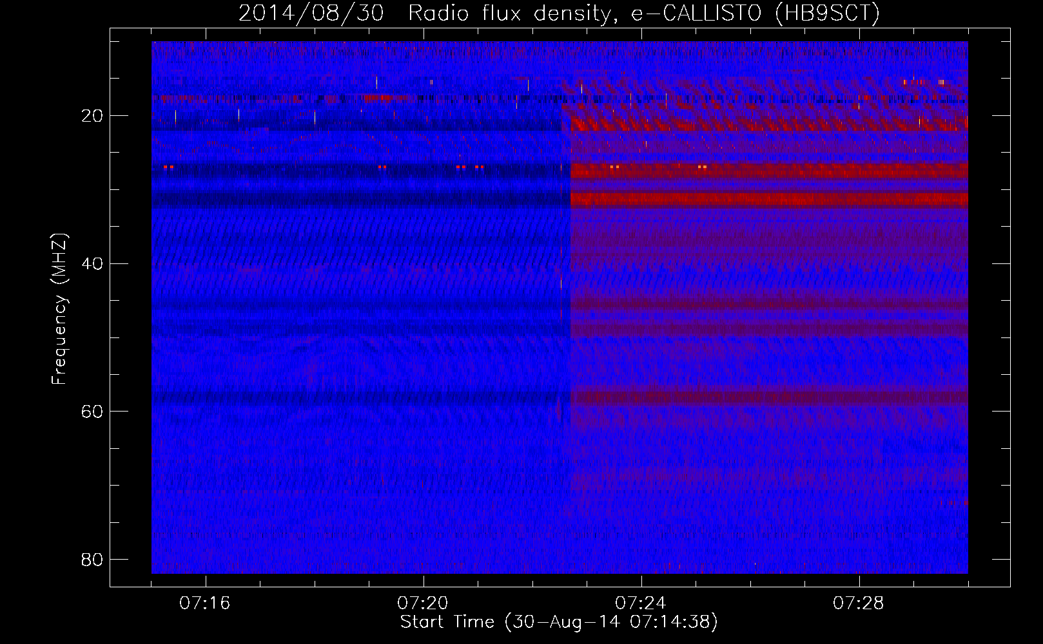Click the 40 frequency axis label
This screenshot has width=1043, height=644.
92,263
